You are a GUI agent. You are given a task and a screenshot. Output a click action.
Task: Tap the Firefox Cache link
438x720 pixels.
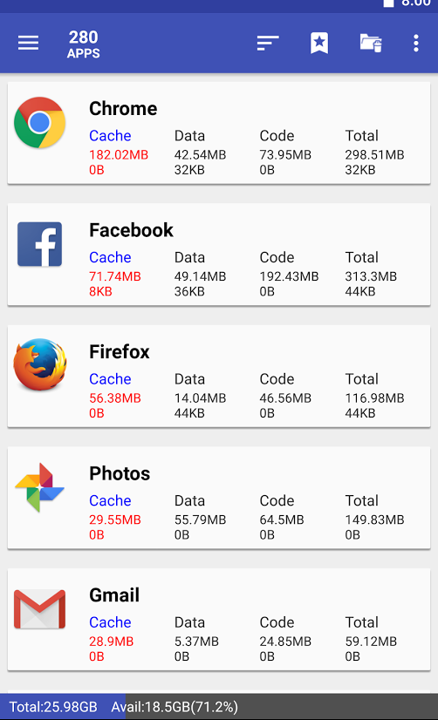point(110,379)
